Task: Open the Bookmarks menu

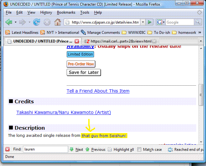Action: [66, 12]
